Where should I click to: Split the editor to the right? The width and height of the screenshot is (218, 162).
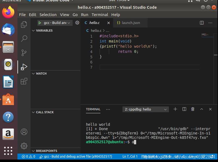point(202,23)
